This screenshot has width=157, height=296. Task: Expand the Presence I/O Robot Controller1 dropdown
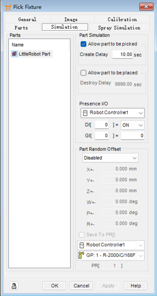tap(113, 113)
